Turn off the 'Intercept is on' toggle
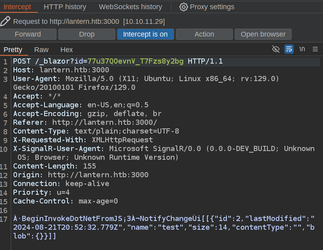Image resolution: width=323 pixels, height=250 pixels. pyautogui.click(x=145, y=34)
